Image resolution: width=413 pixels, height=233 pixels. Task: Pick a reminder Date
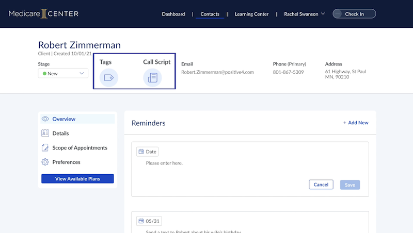point(147,152)
